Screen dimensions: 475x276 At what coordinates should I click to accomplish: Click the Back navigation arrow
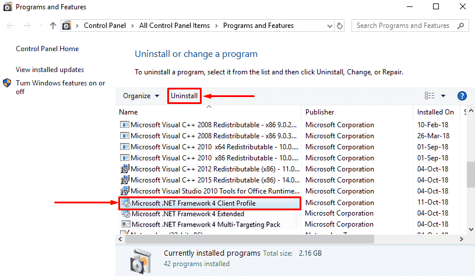point(10,26)
